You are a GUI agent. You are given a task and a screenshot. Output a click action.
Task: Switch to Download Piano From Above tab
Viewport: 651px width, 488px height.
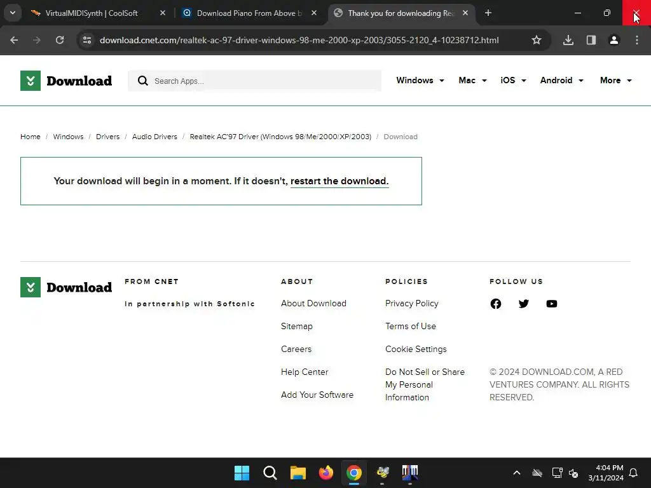[249, 13]
